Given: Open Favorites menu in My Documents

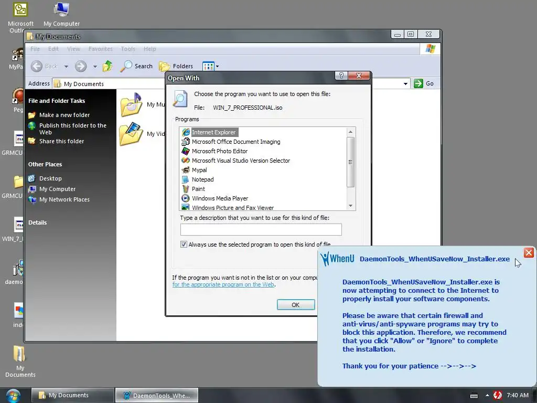Looking at the screenshot, I should pos(100,49).
